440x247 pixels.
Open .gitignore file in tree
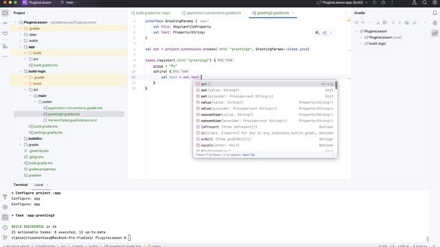point(36,157)
